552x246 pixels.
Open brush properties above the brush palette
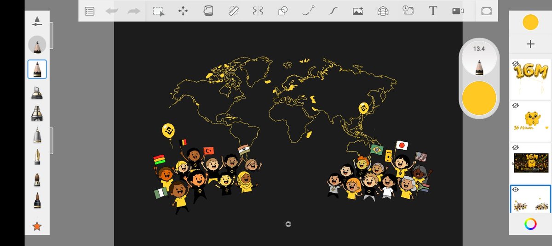(37, 21)
